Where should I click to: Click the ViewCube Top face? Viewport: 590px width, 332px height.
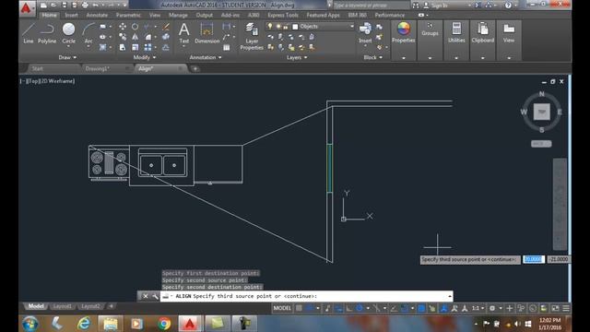(541, 112)
